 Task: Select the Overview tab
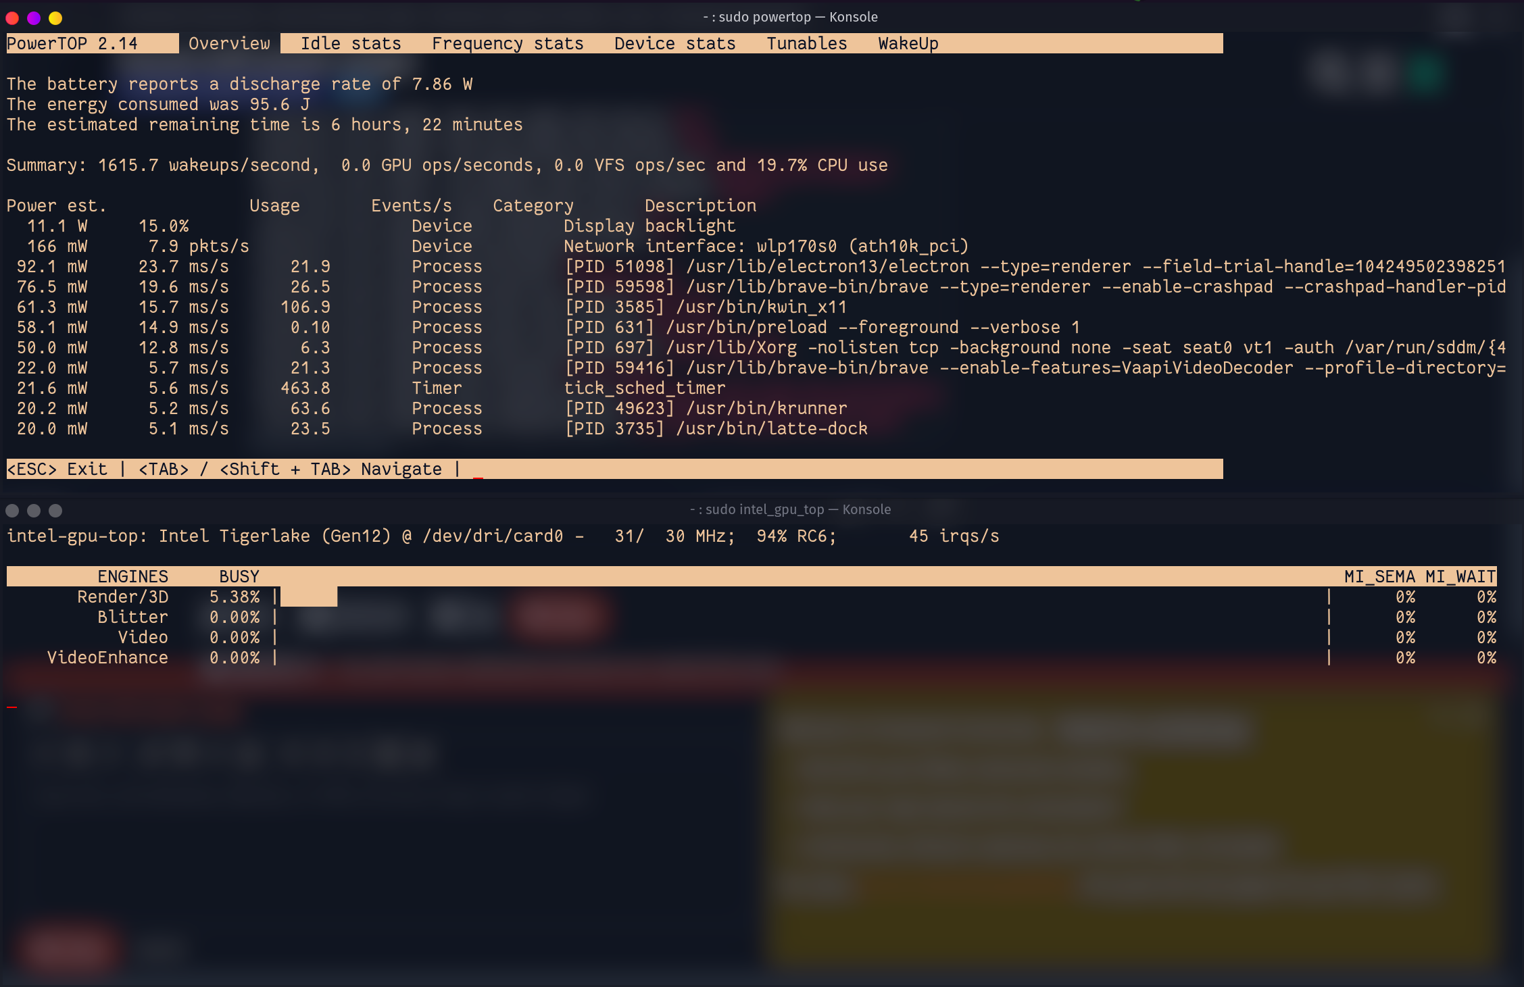click(x=229, y=44)
